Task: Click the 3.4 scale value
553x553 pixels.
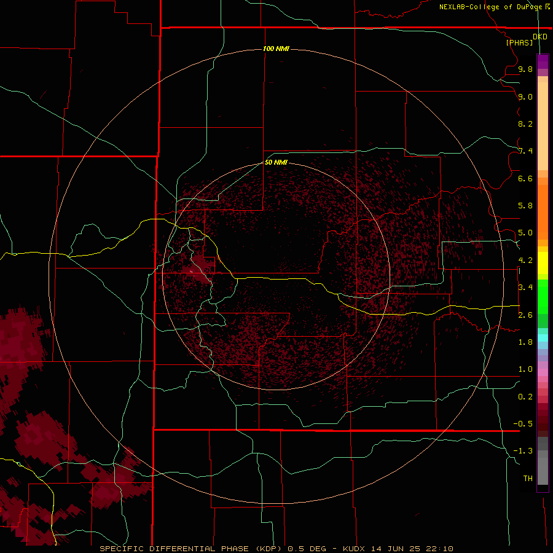Action: click(525, 288)
